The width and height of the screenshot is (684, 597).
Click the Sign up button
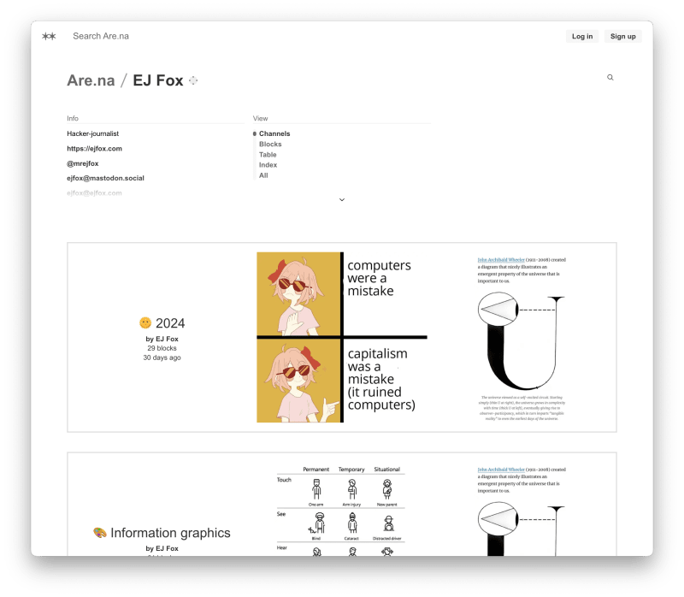click(x=623, y=36)
